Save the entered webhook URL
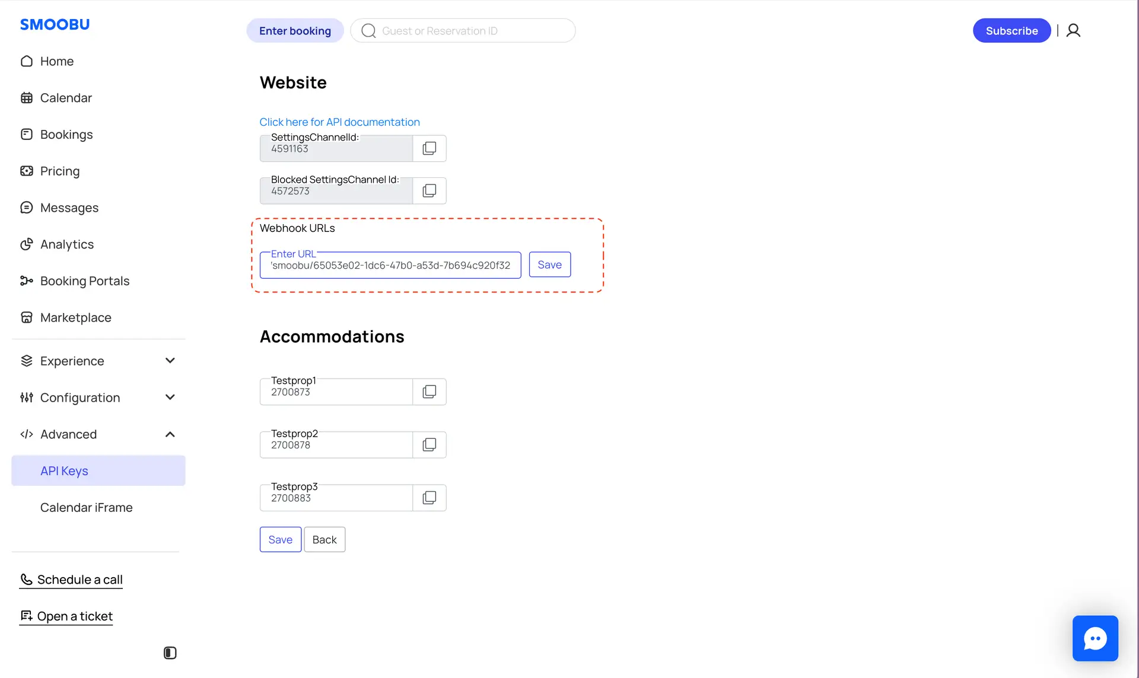The width and height of the screenshot is (1139, 678). click(549, 264)
